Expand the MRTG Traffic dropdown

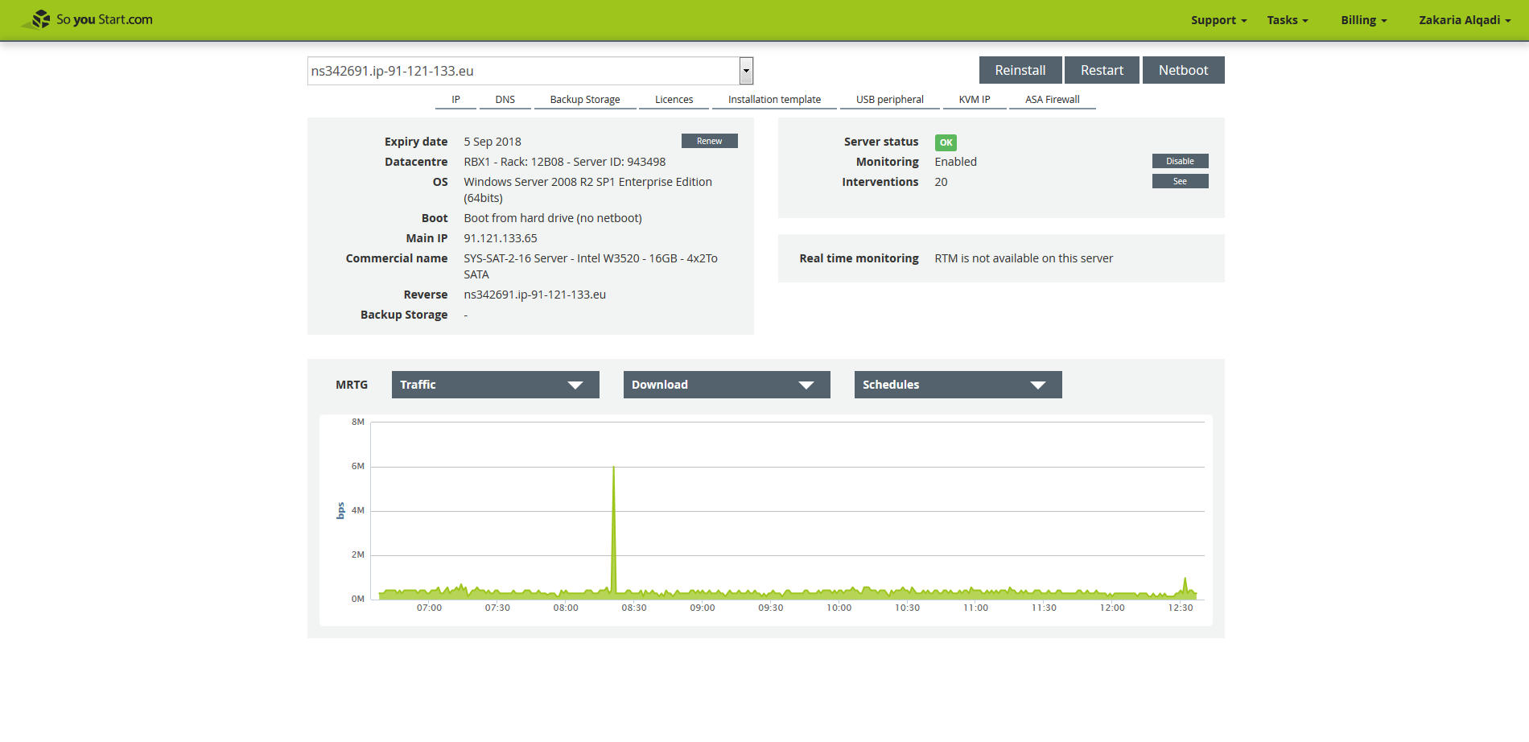(x=495, y=385)
